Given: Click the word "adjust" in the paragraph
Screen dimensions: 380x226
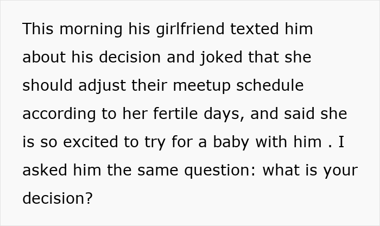Looking at the screenshot, I should point(99,86).
